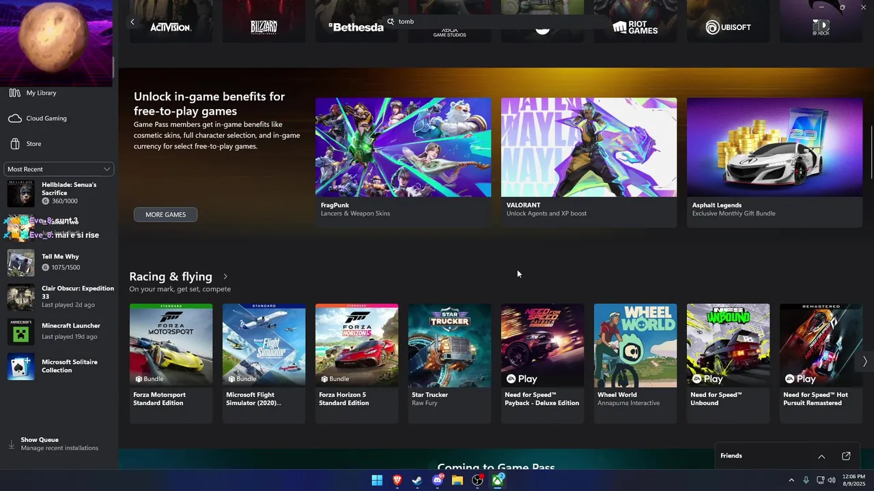
Task: Open Microsoft Solitaire Collection entry
Action: point(59,366)
